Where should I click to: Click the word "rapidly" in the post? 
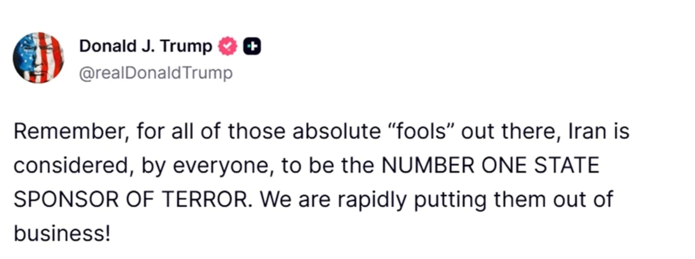[372, 200]
